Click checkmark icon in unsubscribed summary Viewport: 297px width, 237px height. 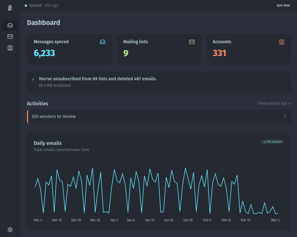coord(33,79)
